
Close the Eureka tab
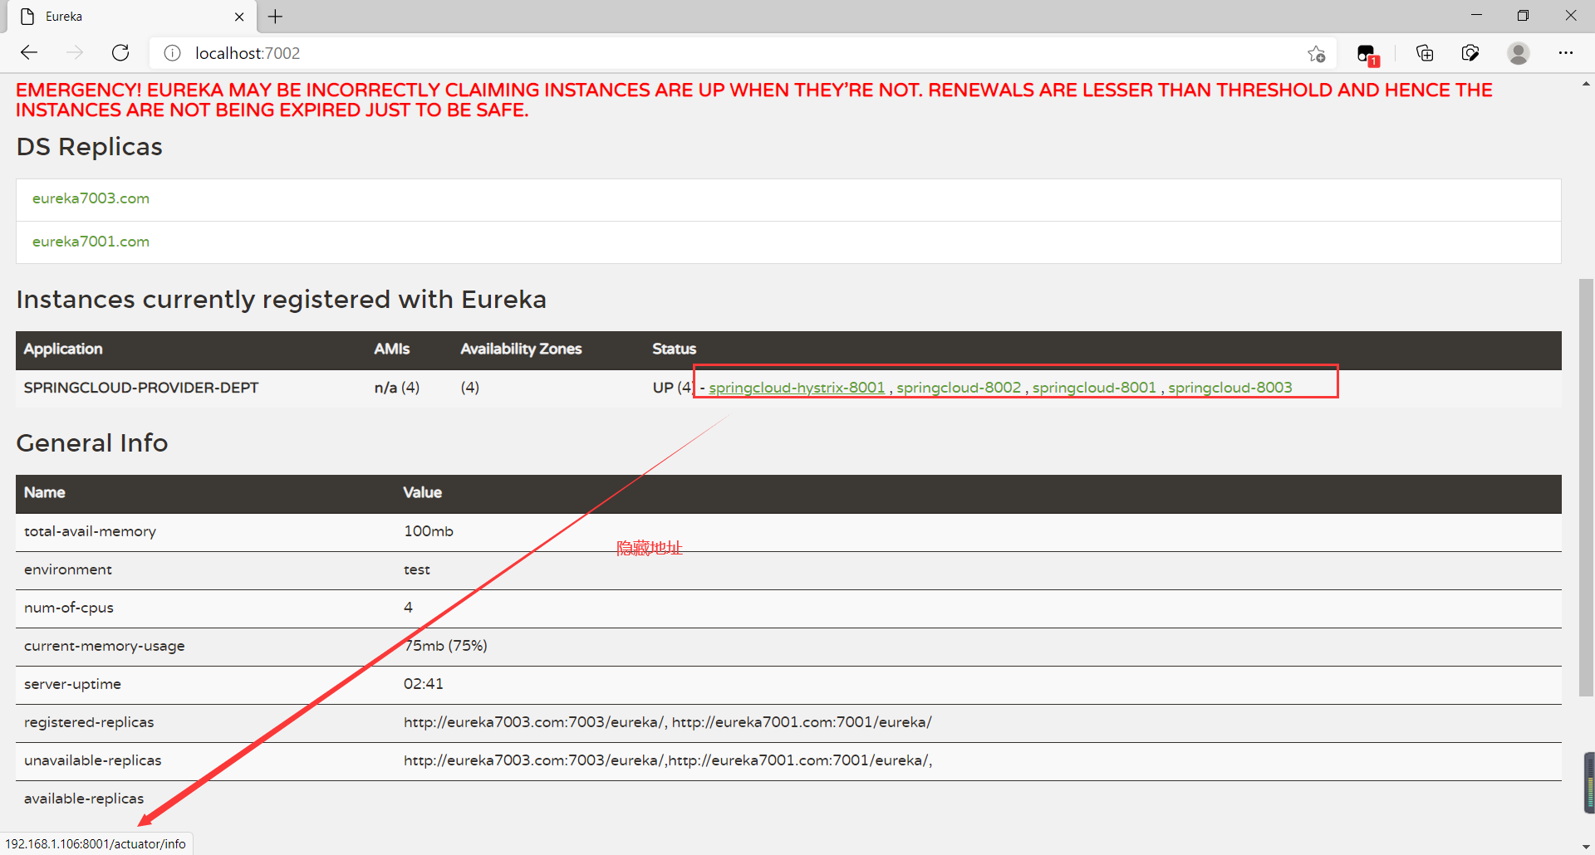click(239, 17)
